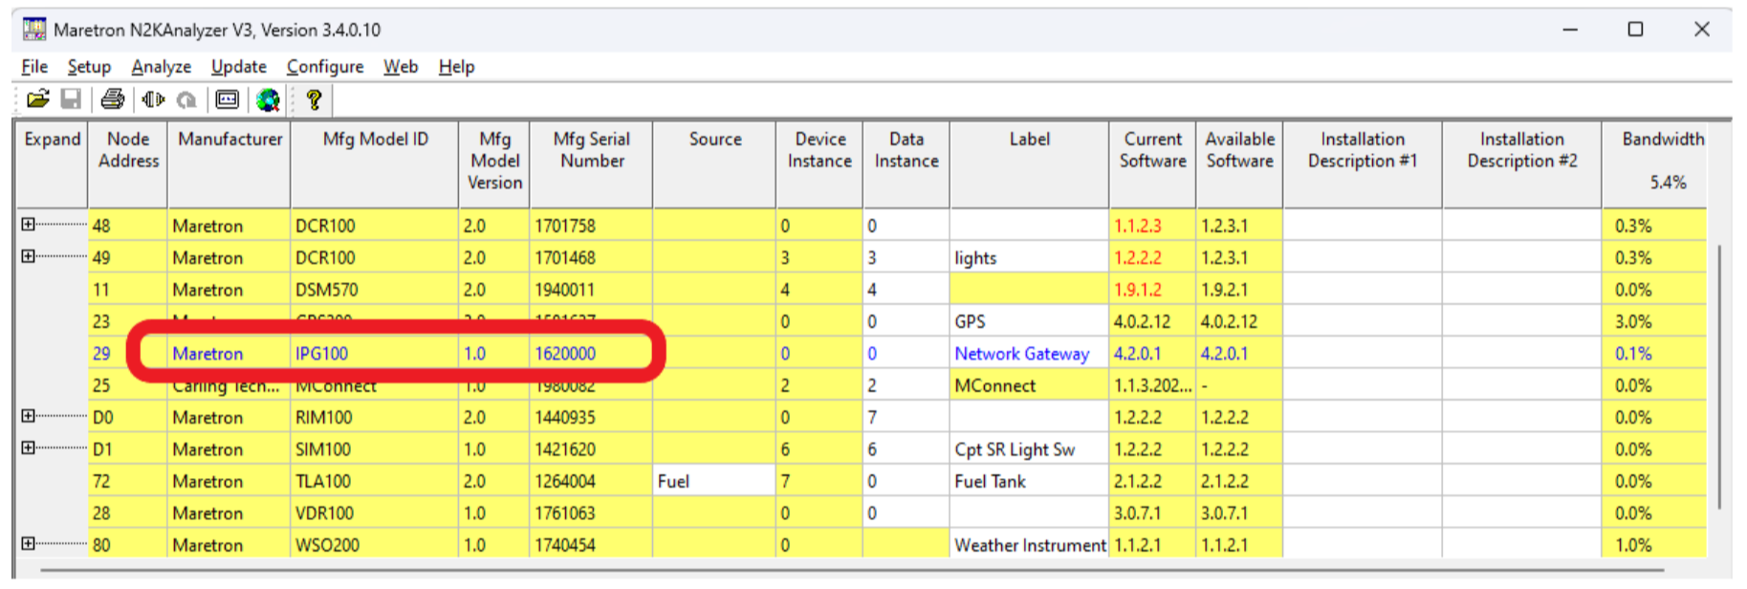The width and height of the screenshot is (1747, 589).
Task: Click the auto-size columns toolbar icon
Action: pyautogui.click(x=153, y=98)
